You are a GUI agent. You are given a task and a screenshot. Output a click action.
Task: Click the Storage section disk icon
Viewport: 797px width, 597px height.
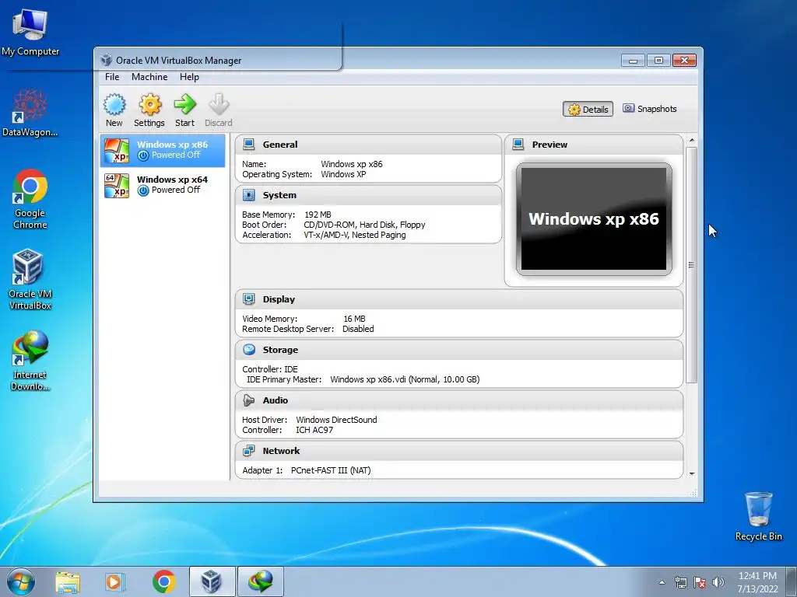tap(249, 349)
